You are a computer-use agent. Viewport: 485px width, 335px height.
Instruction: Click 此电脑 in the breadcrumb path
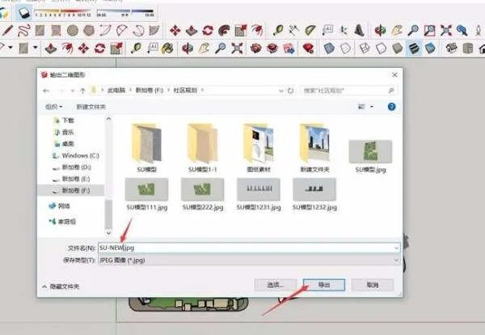coord(116,90)
